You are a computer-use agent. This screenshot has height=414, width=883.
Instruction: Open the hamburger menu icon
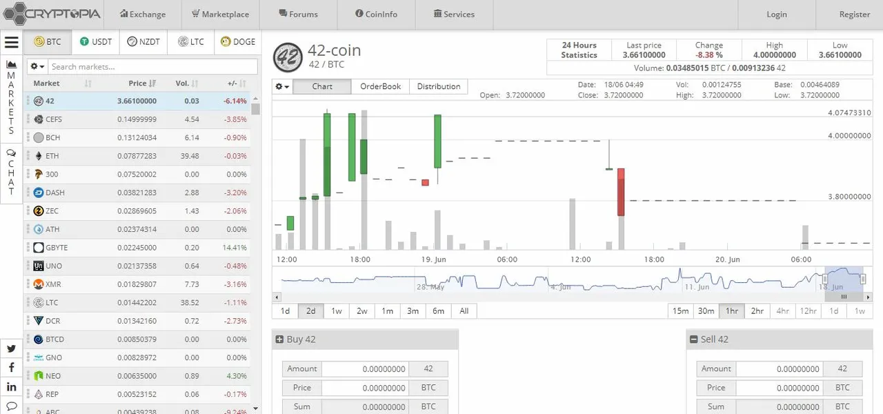click(12, 42)
